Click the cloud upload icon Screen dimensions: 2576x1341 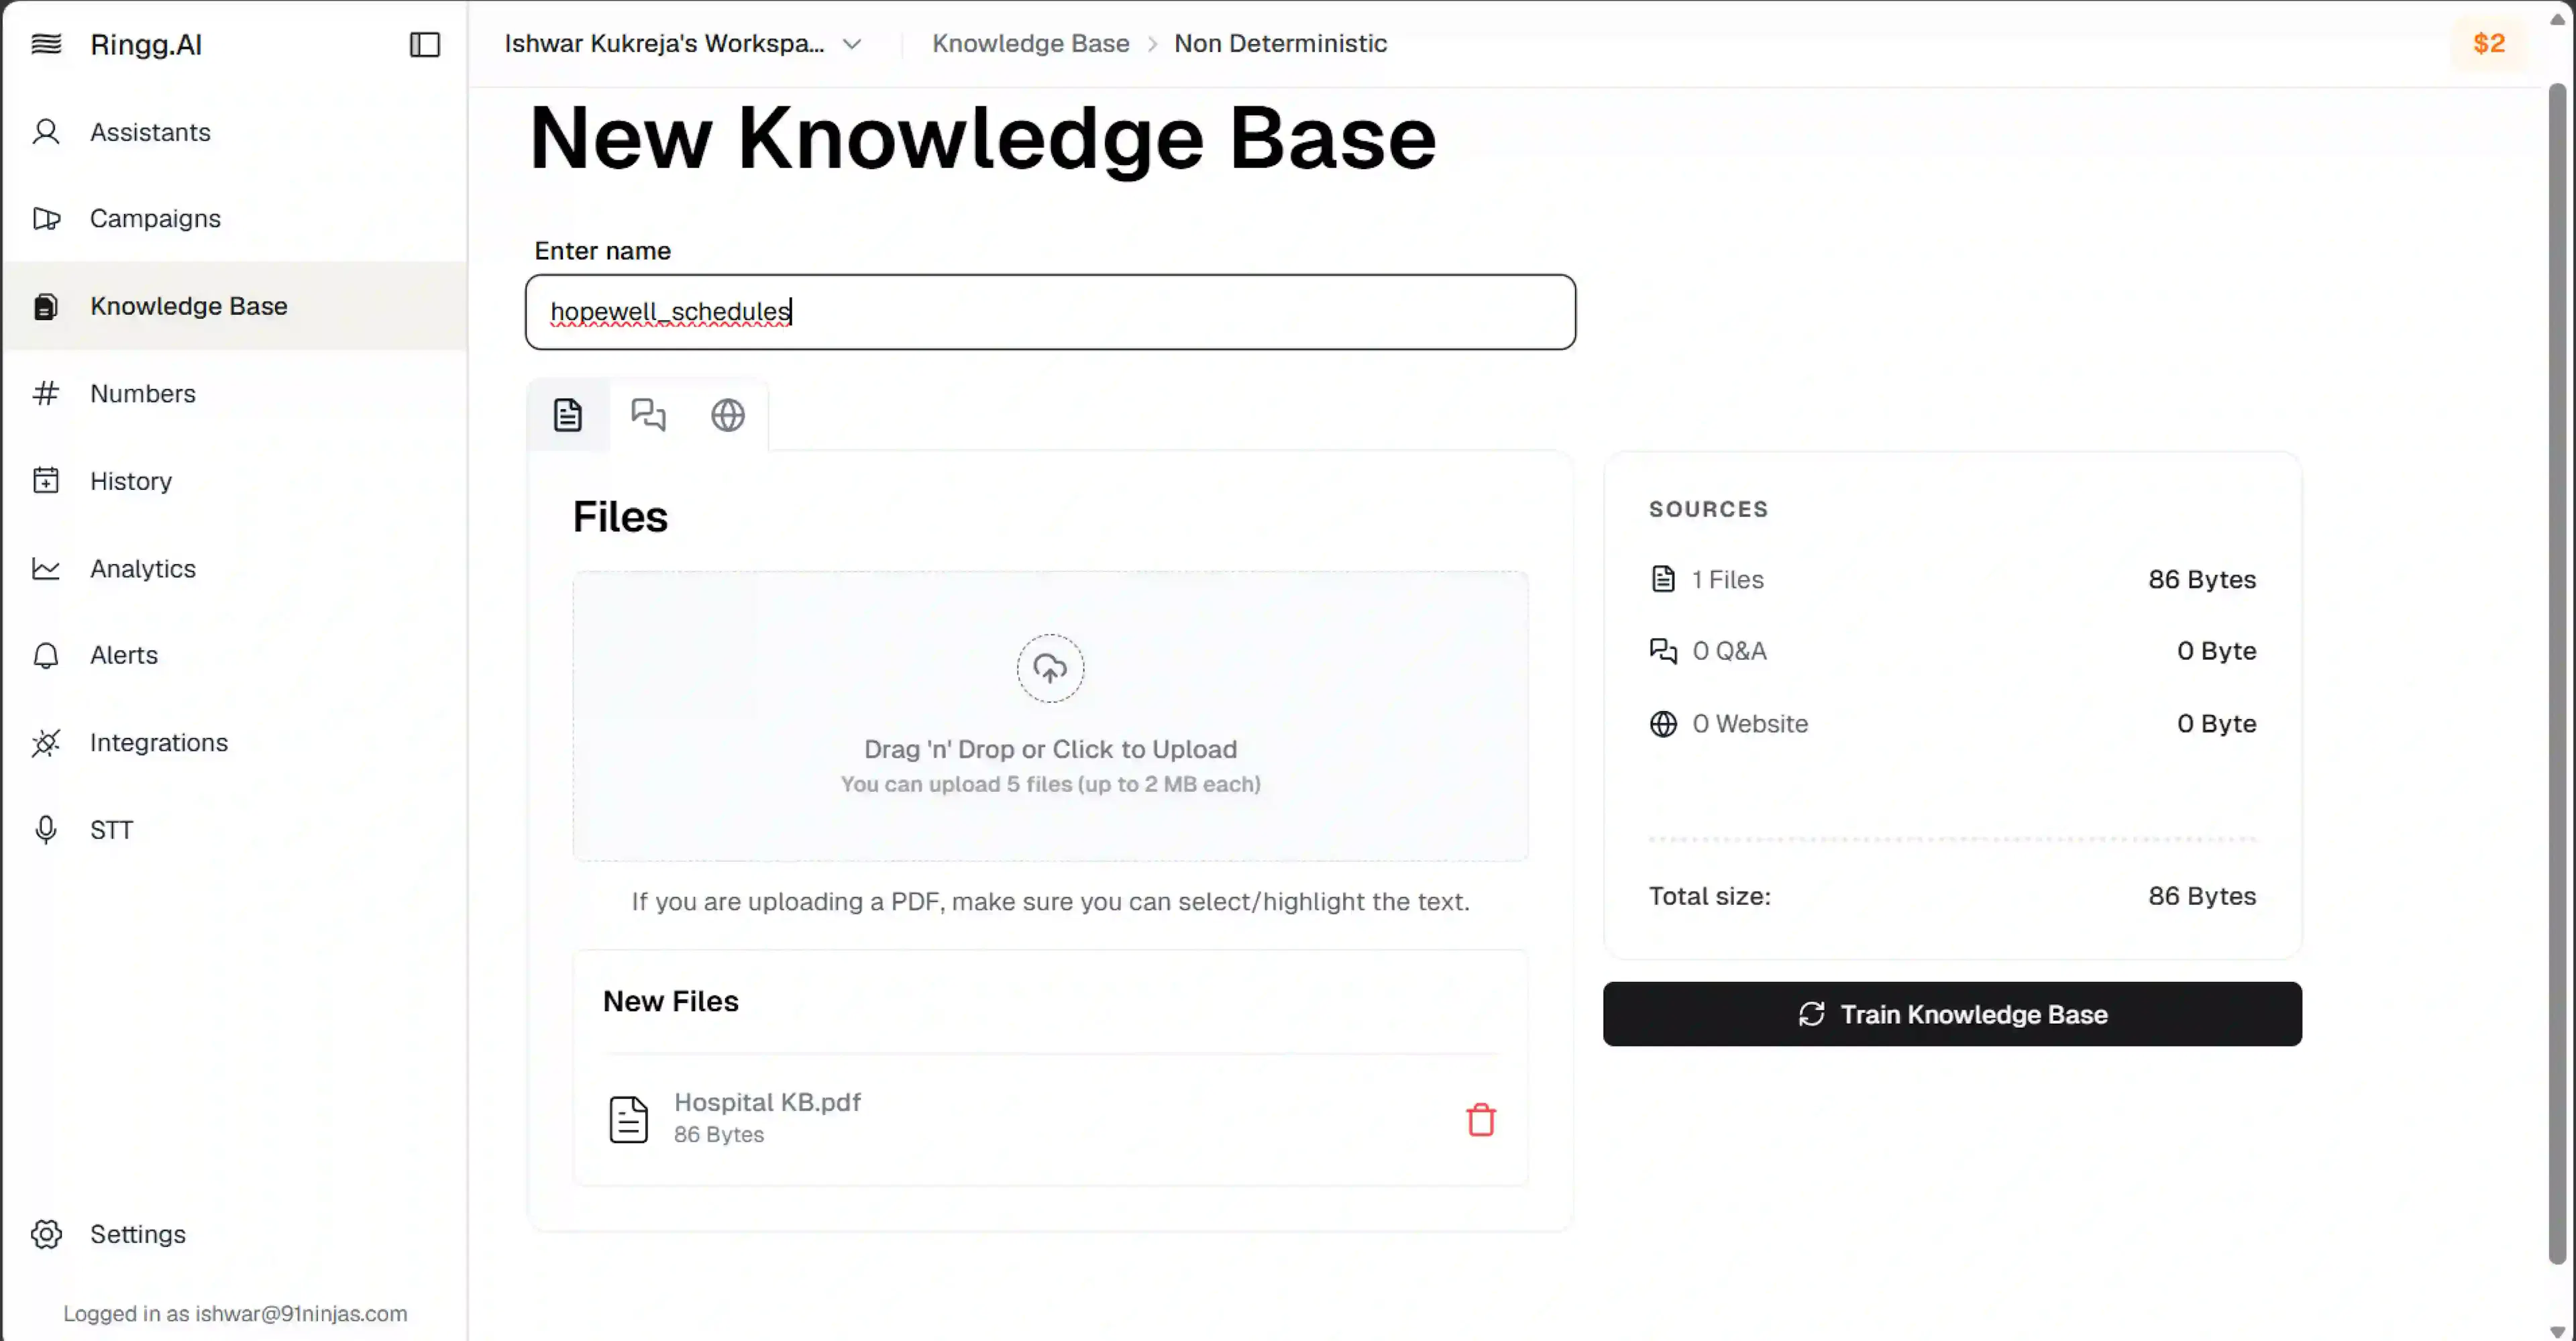(x=1050, y=668)
